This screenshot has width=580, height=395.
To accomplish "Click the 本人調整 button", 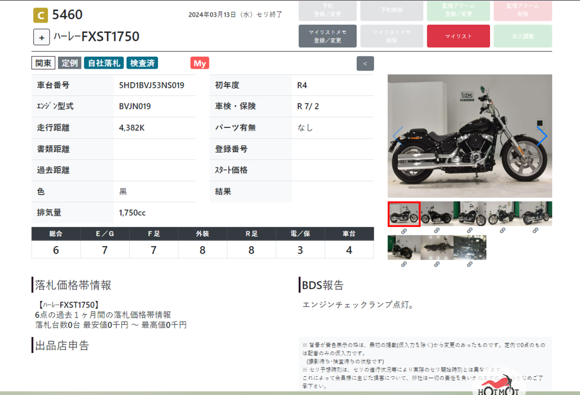I will click(523, 36).
